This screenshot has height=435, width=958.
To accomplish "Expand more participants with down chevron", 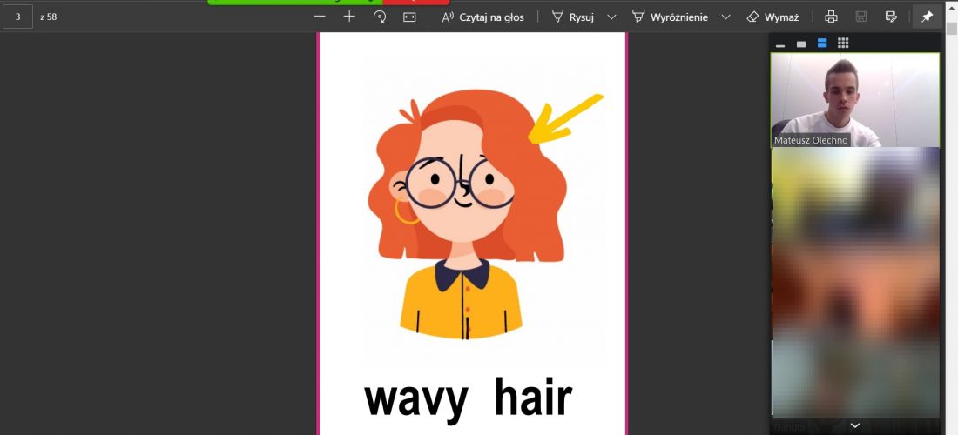I will click(x=855, y=425).
